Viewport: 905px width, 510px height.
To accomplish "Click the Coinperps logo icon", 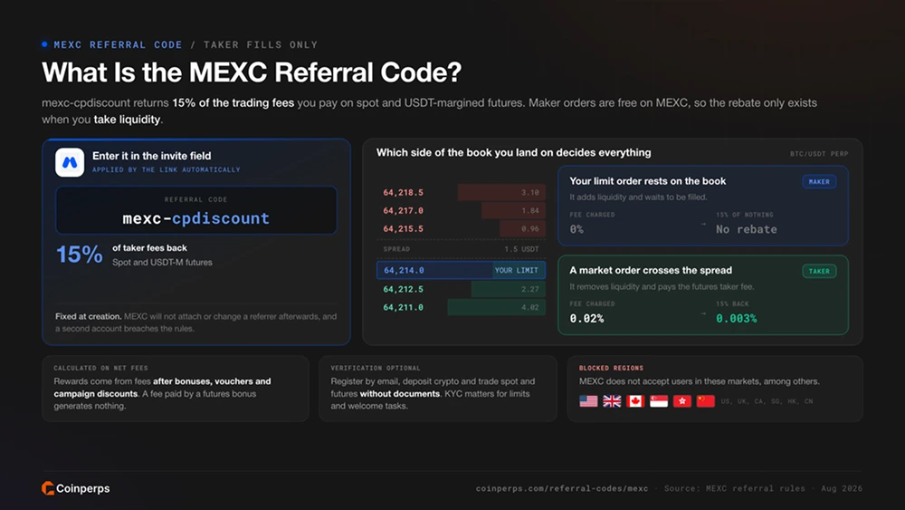I will 48,488.
